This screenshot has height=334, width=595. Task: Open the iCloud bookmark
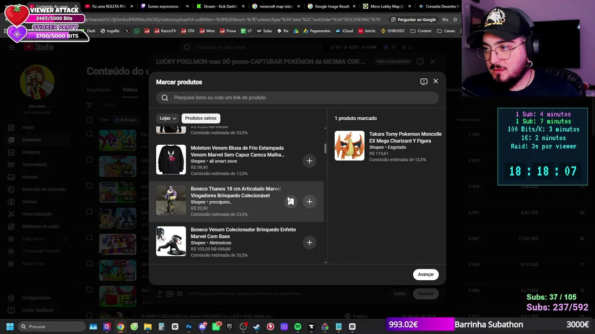(x=344, y=31)
